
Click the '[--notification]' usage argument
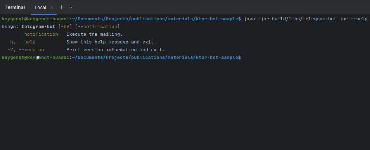click(97, 27)
